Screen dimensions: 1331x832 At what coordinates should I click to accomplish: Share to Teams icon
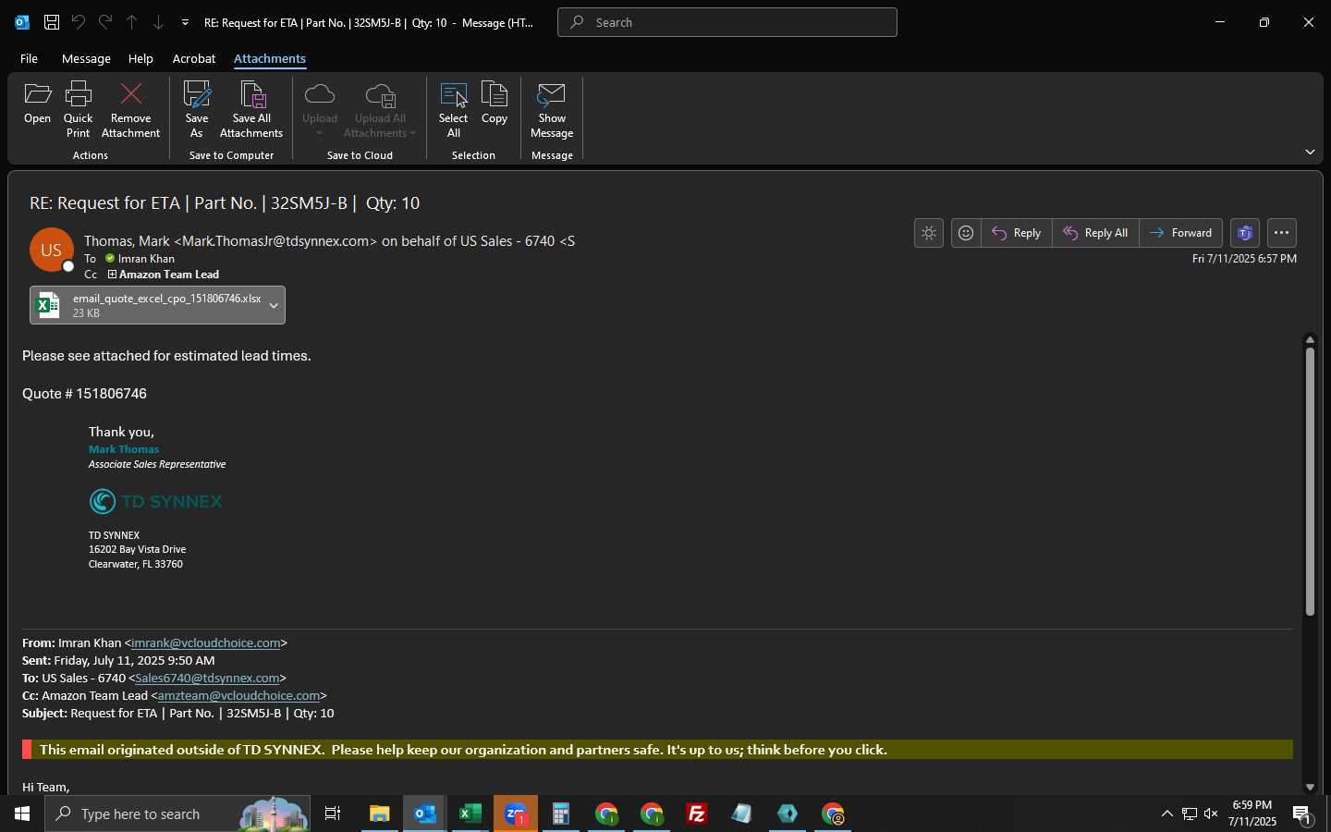point(1245,233)
